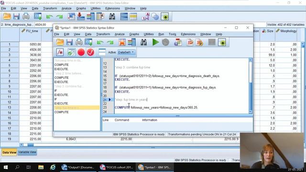The height and width of the screenshot is (172, 306).
Task: Open Active DataSet1 dropdown
Action: pyautogui.click(x=126, y=52)
